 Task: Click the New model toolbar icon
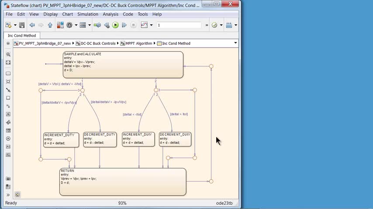coord(8,25)
